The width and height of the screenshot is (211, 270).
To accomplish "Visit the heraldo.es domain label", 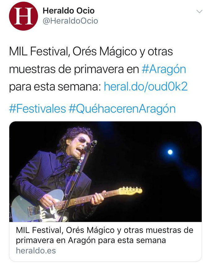I will click(36, 251).
